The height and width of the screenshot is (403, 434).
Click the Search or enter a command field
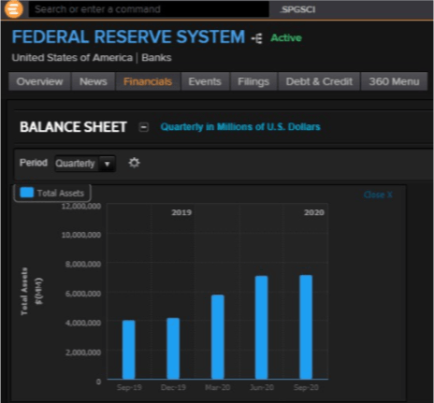(x=149, y=9)
